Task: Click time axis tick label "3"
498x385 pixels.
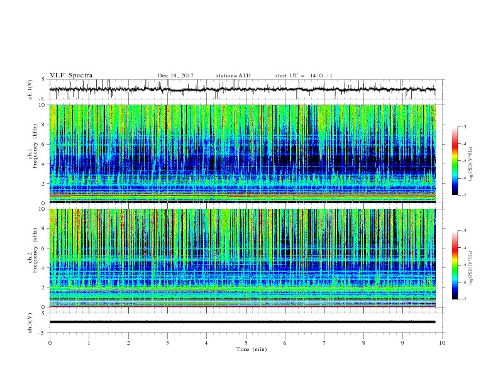Action: click(167, 343)
